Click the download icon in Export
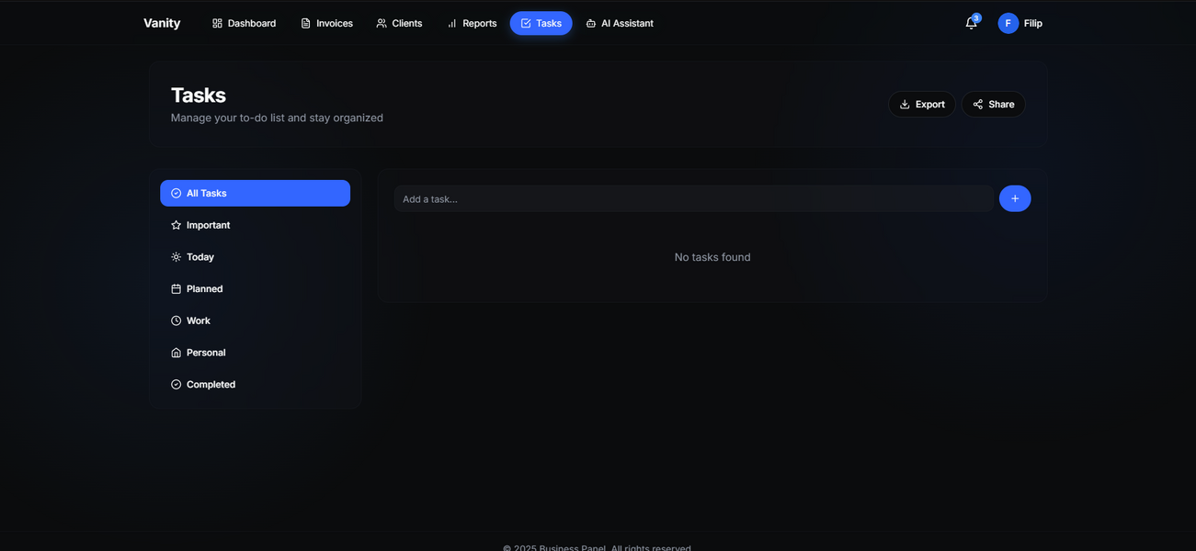 click(x=905, y=105)
